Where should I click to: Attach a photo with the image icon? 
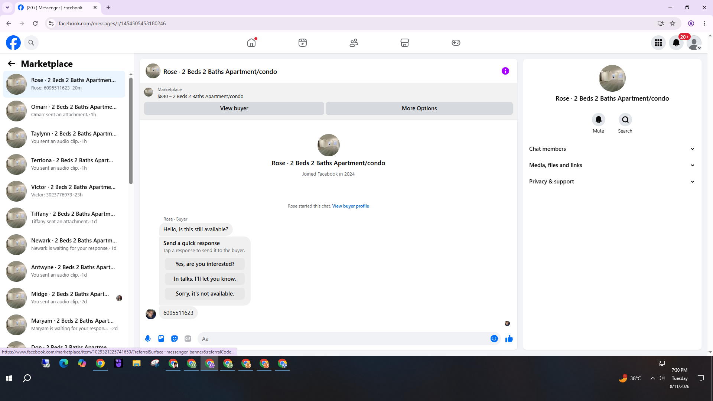(x=161, y=339)
